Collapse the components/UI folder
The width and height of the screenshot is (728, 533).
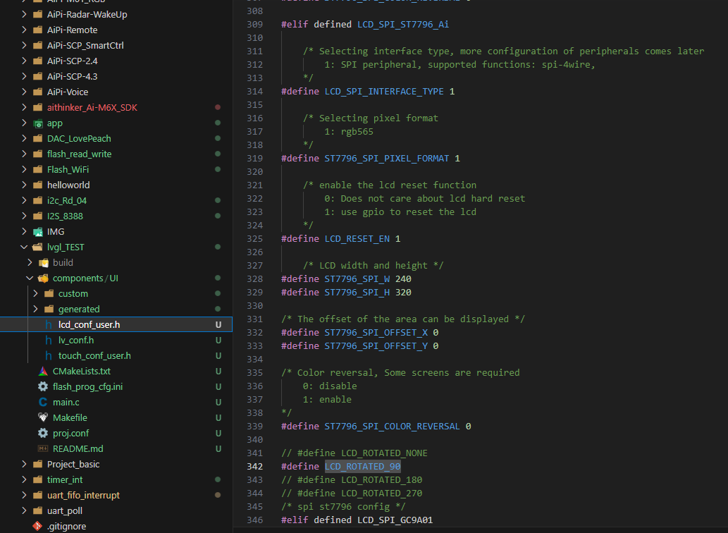pyautogui.click(x=30, y=278)
